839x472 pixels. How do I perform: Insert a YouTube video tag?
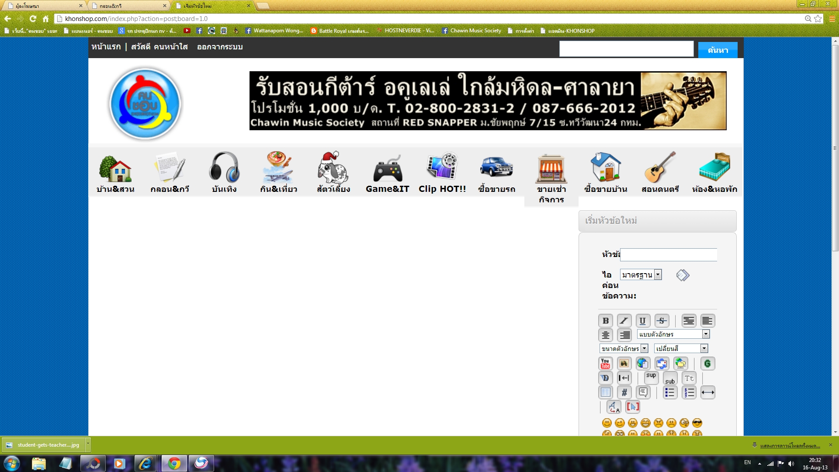(605, 364)
